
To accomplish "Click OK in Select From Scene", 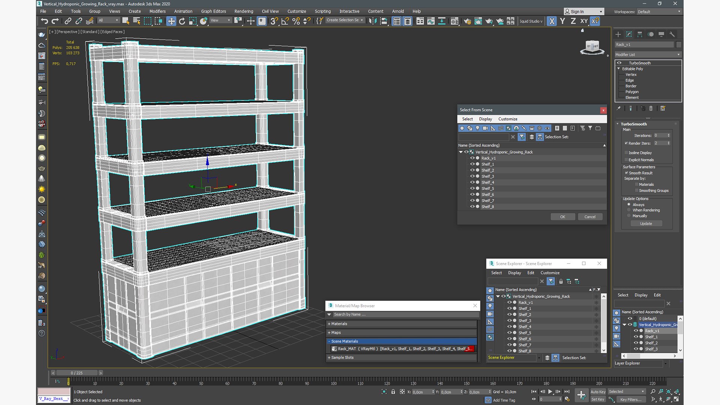I will [x=562, y=217].
